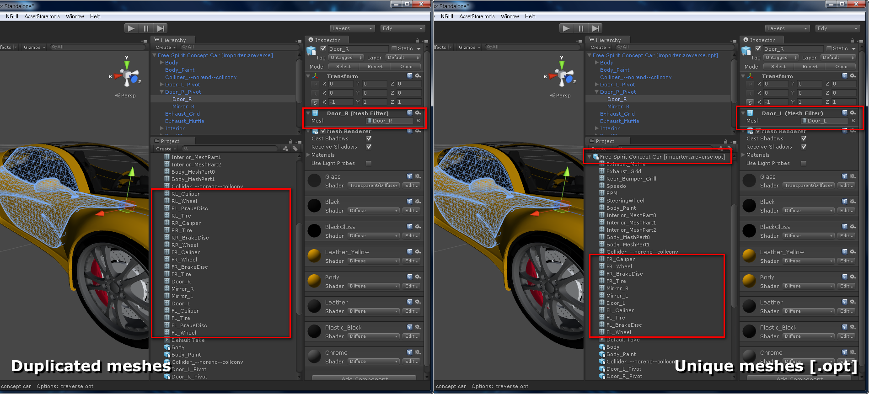Expand Materials foldout in left Mesh Renderer
The image size is (869, 394).
(x=308, y=155)
